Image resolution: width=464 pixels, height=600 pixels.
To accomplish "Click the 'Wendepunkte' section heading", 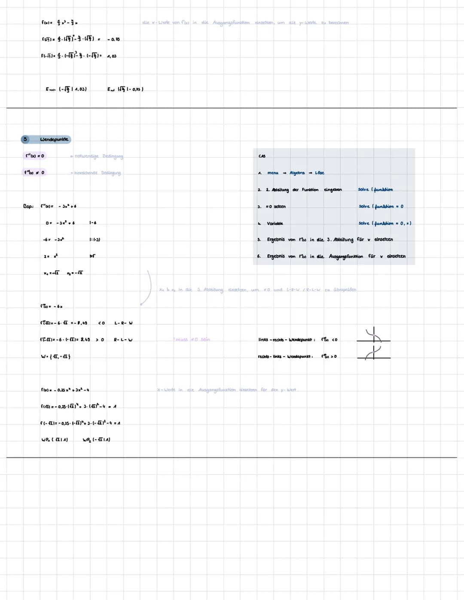I will pos(55,139).
